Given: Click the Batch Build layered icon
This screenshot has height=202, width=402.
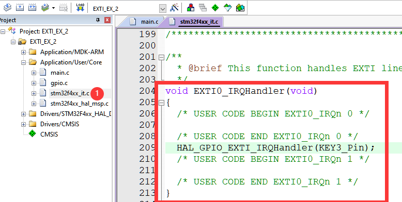Looking at the screenshot, I should tap(45, 7).
